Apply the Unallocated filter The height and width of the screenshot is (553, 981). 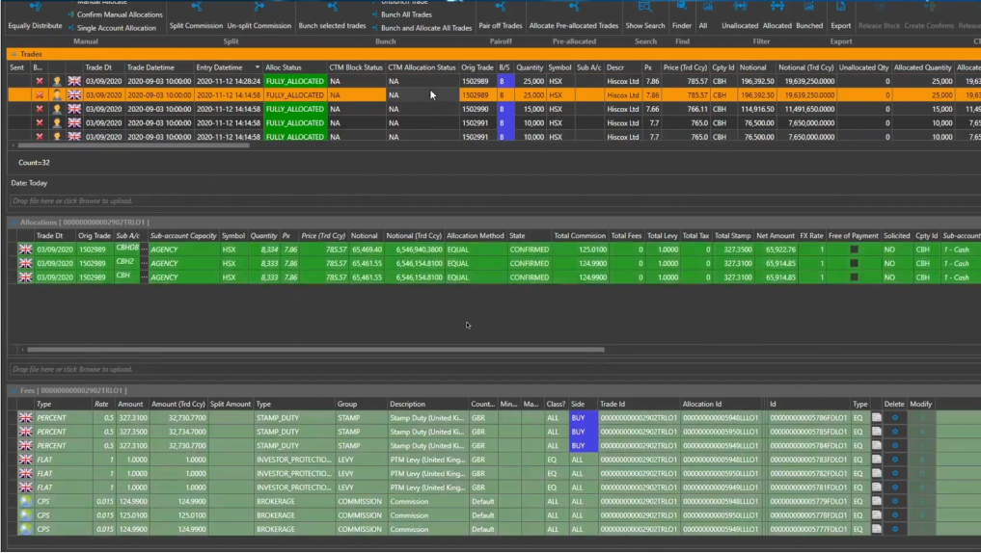(x=740, y=15)
